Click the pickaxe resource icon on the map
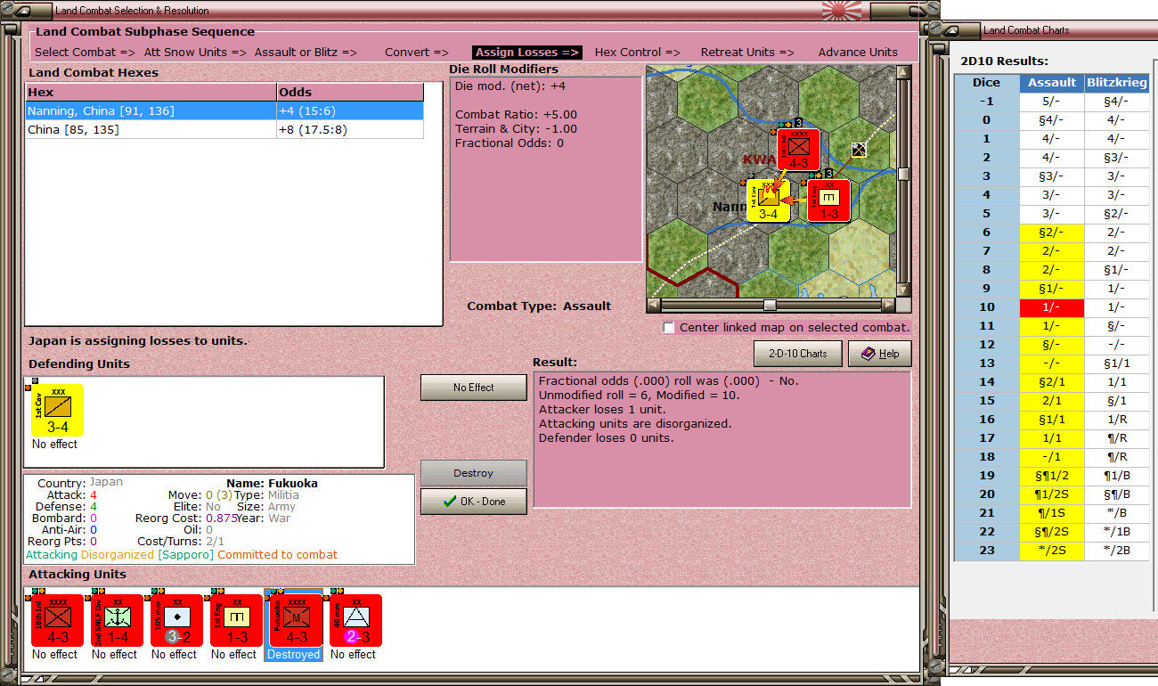This screenshot has height=686, width=1158. coord(859,150)
